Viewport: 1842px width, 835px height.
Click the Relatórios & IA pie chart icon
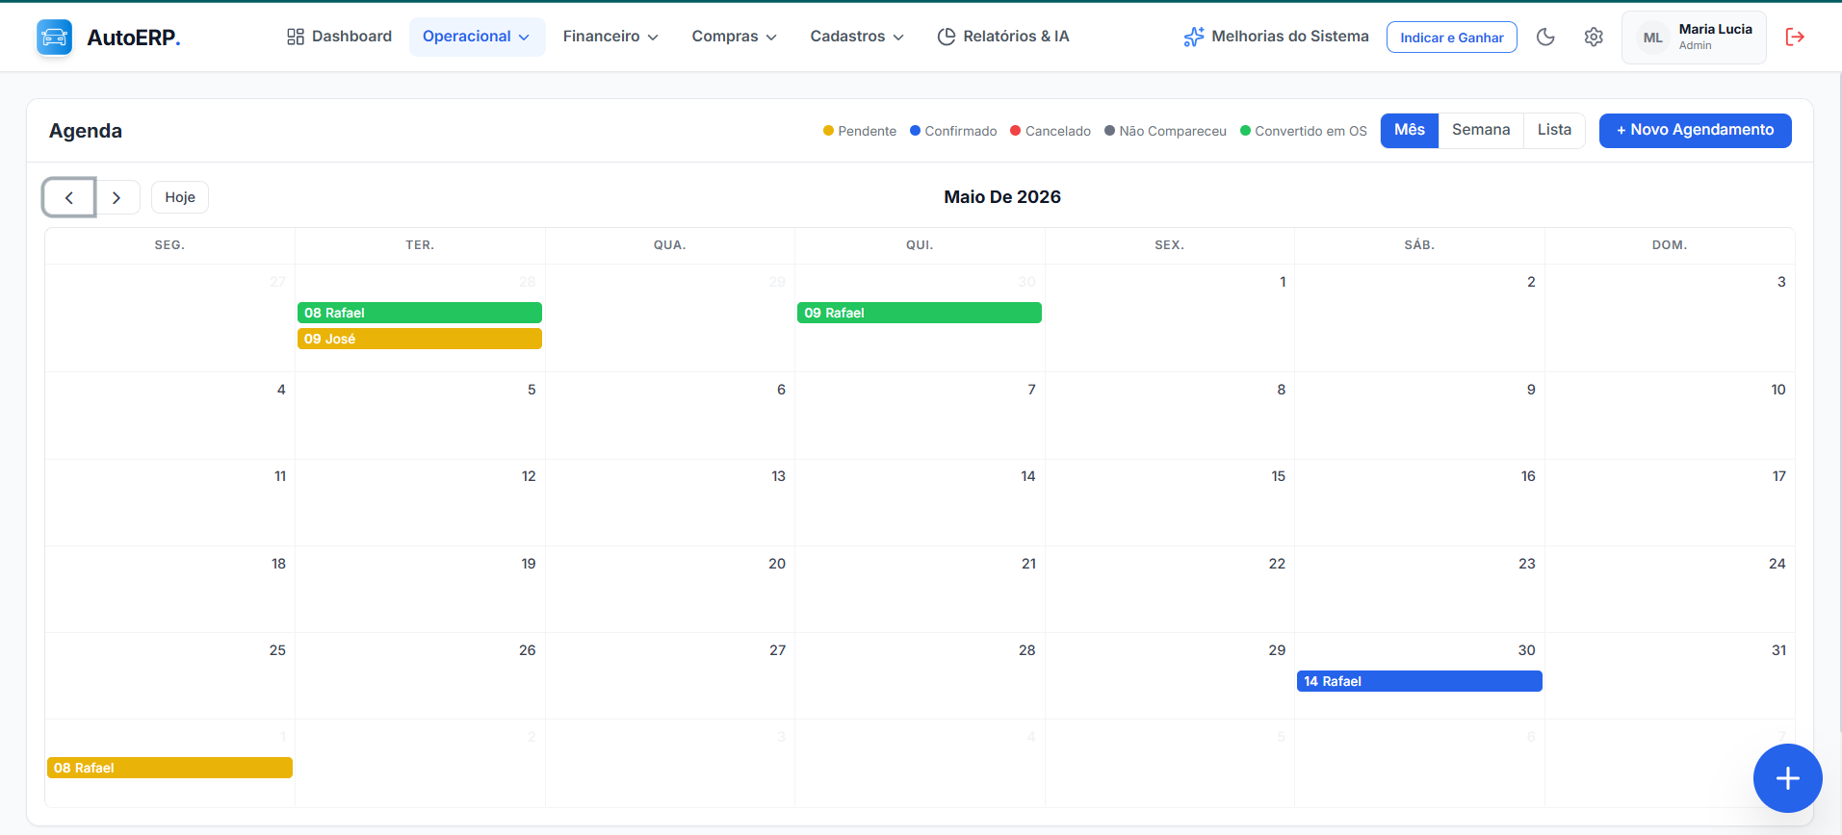click(947, 37)
